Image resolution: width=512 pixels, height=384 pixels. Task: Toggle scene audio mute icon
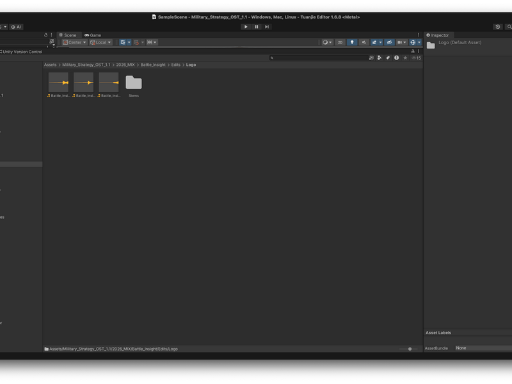364,42
